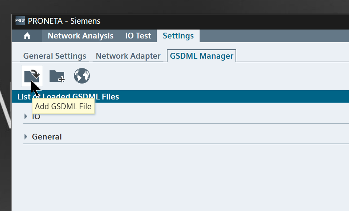The width and height of the screenshot is (349, 211).
Task: Click the PRONETA logo in title bar
Action: point(20,21)
